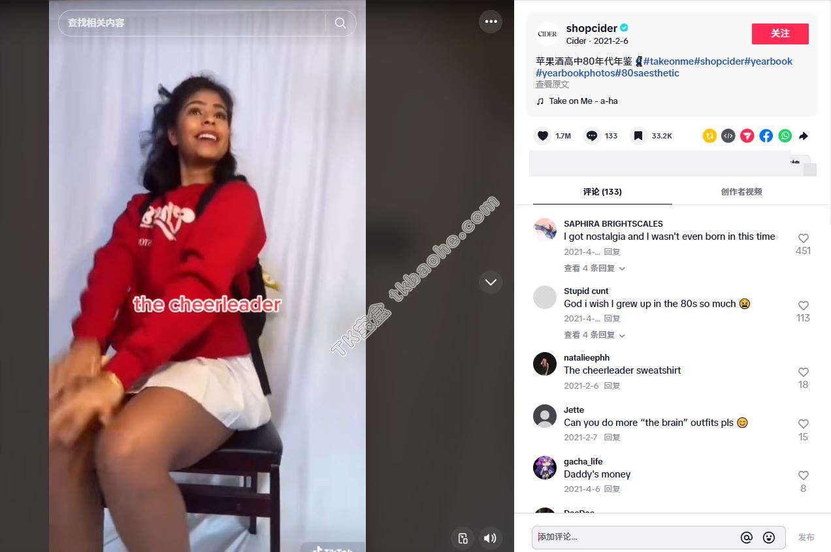This screenshot has height=552, width=831.
Task: Click the red 关注 follow button
Action: click(780, 33)
